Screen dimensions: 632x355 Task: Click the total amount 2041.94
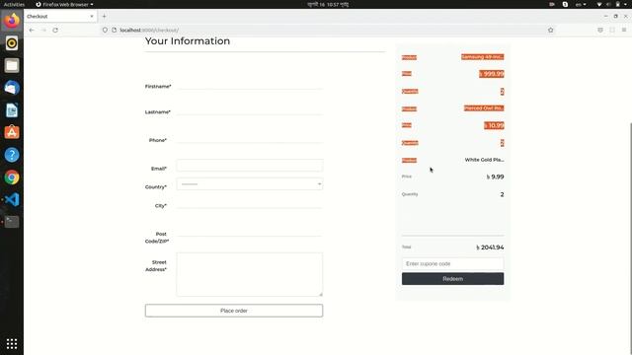point(490,248)
